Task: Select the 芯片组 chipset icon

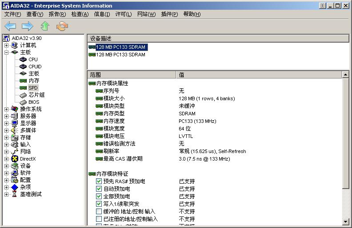Action: tap(23, 95)
